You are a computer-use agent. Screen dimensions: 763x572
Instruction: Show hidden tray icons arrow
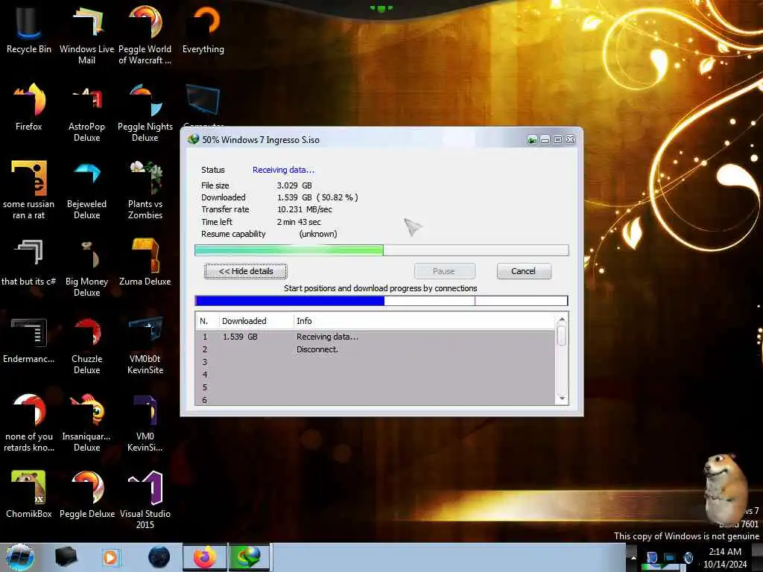click(x=633, y=557)
